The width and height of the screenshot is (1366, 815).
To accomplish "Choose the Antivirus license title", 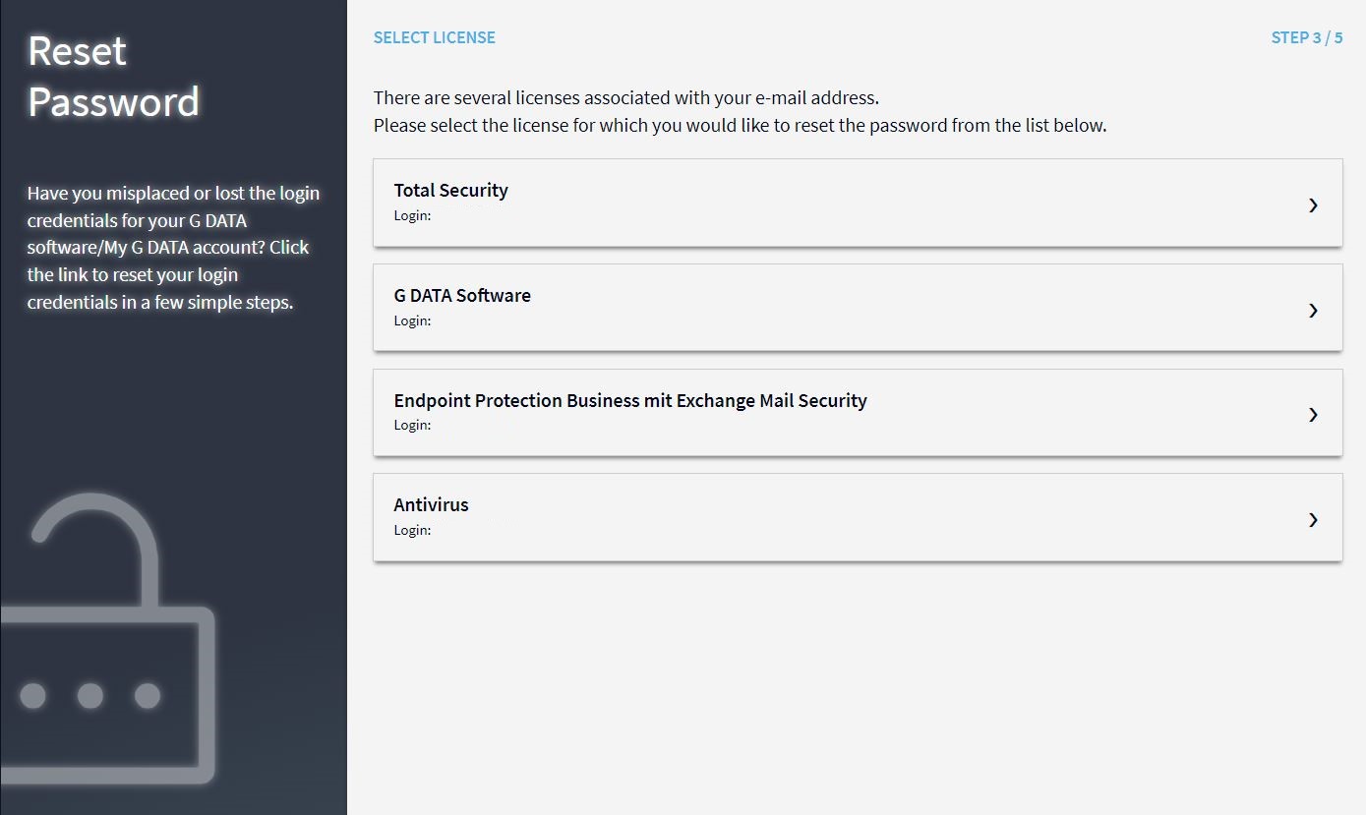I will (431, 504).
